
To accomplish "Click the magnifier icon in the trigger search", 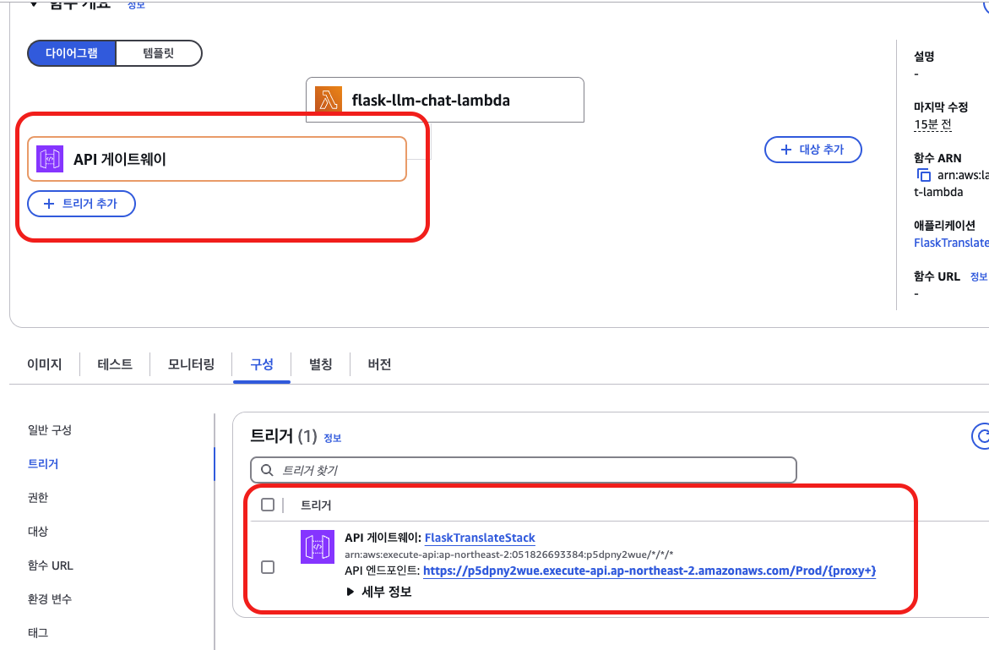I will (268, 470).
